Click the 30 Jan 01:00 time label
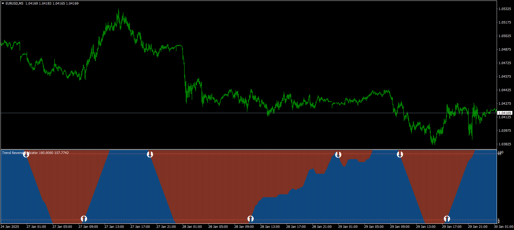The width and height of the screenshot is (514, 230). click(x=503, y=227)
